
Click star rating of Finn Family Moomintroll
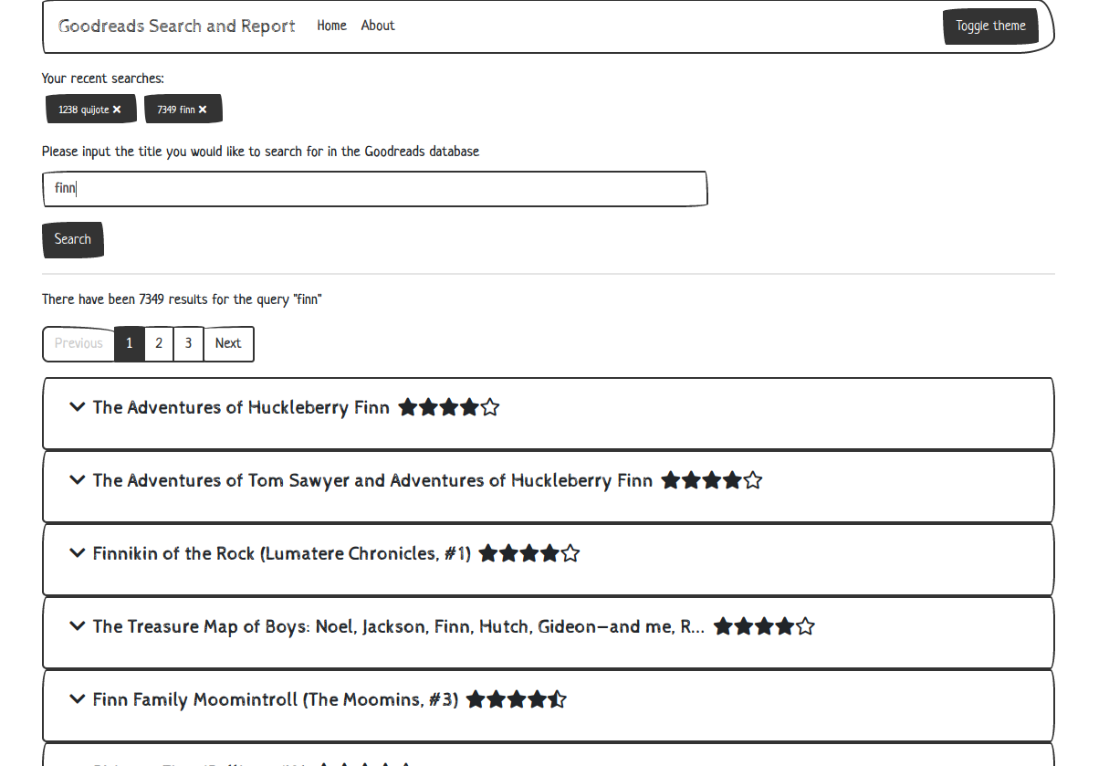517,699
